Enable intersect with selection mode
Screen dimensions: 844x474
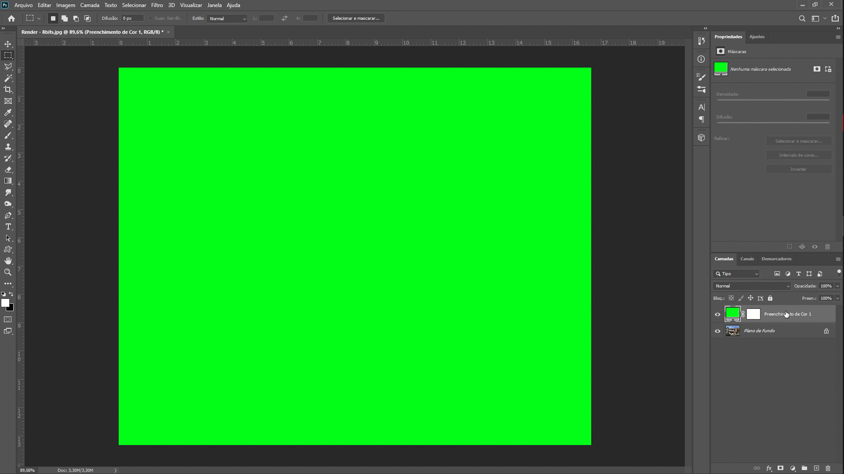(87, 18)
